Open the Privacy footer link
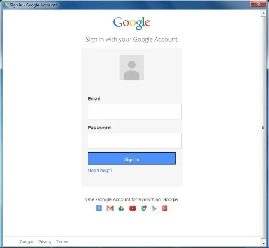Image resolution: width=269 pixels, height=248 pixels. click(x=45, y=242)
